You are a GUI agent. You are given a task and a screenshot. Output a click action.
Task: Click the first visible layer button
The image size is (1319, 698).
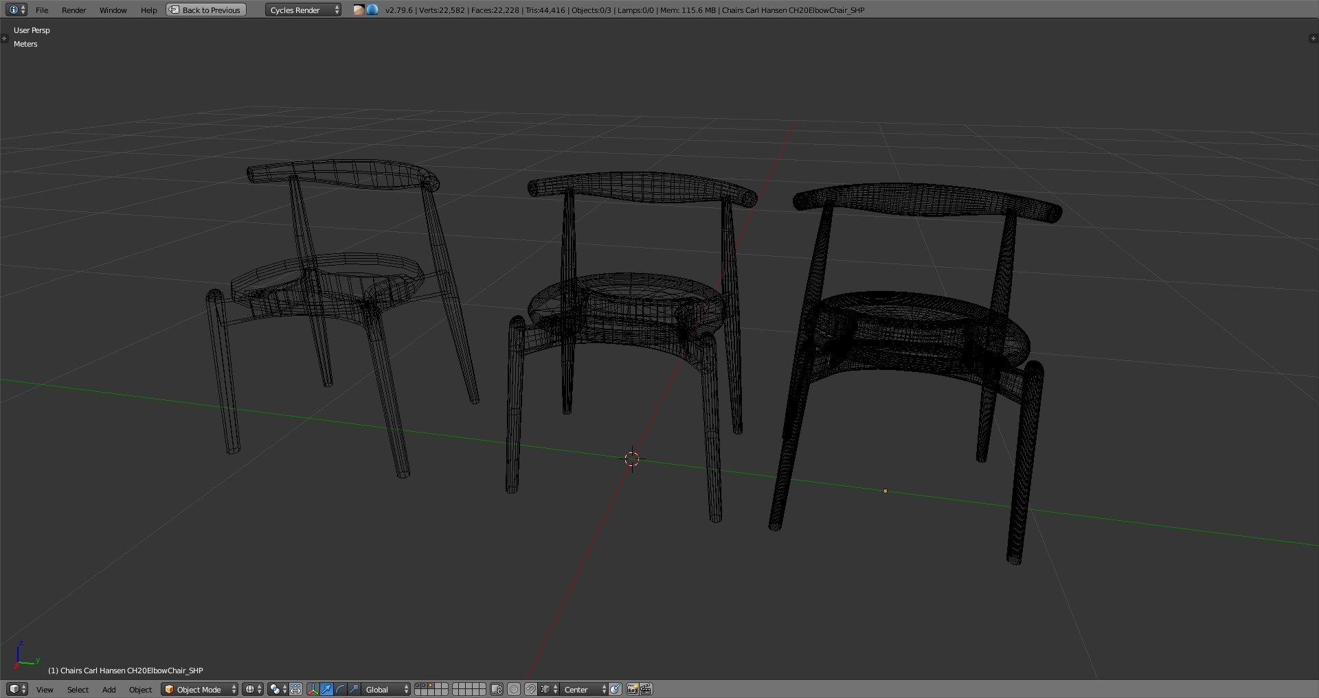coord(419,686)
